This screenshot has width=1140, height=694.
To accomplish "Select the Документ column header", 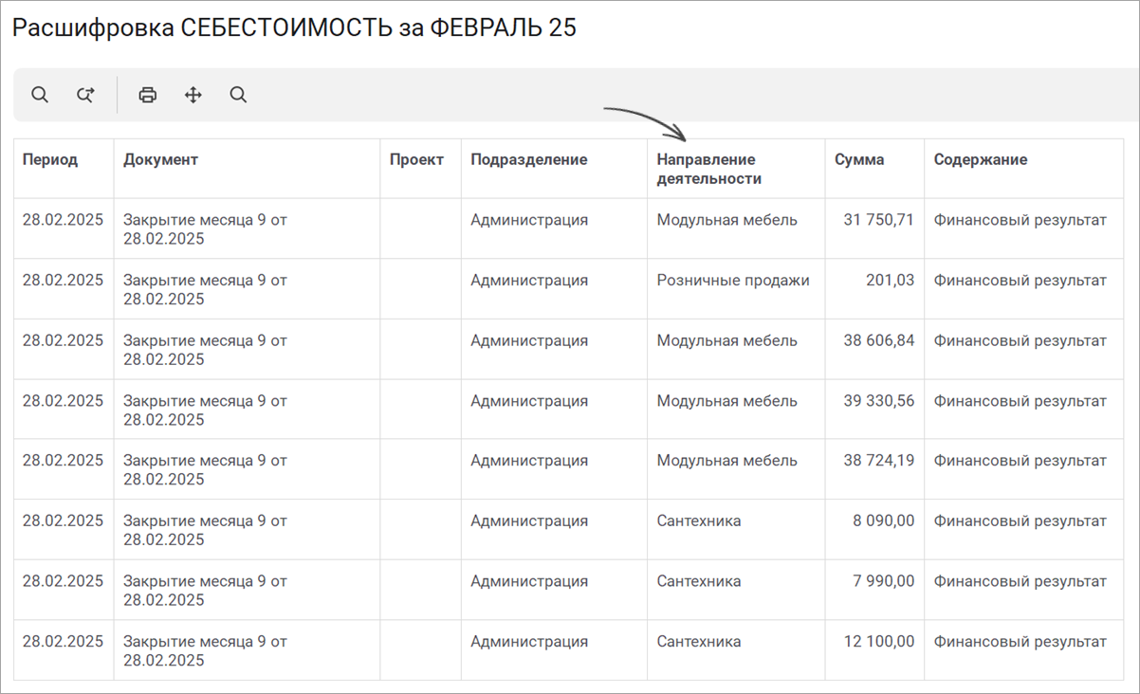I will coord(247,169).
